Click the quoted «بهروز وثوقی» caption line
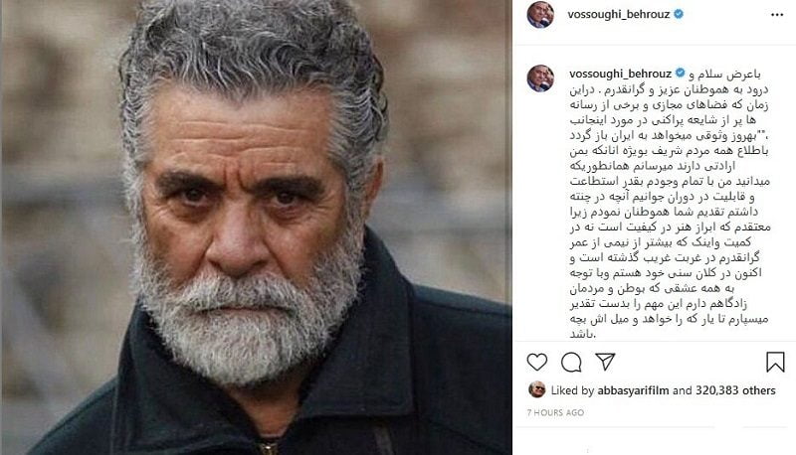The image size is (796, 455). (x=669, y=135)
